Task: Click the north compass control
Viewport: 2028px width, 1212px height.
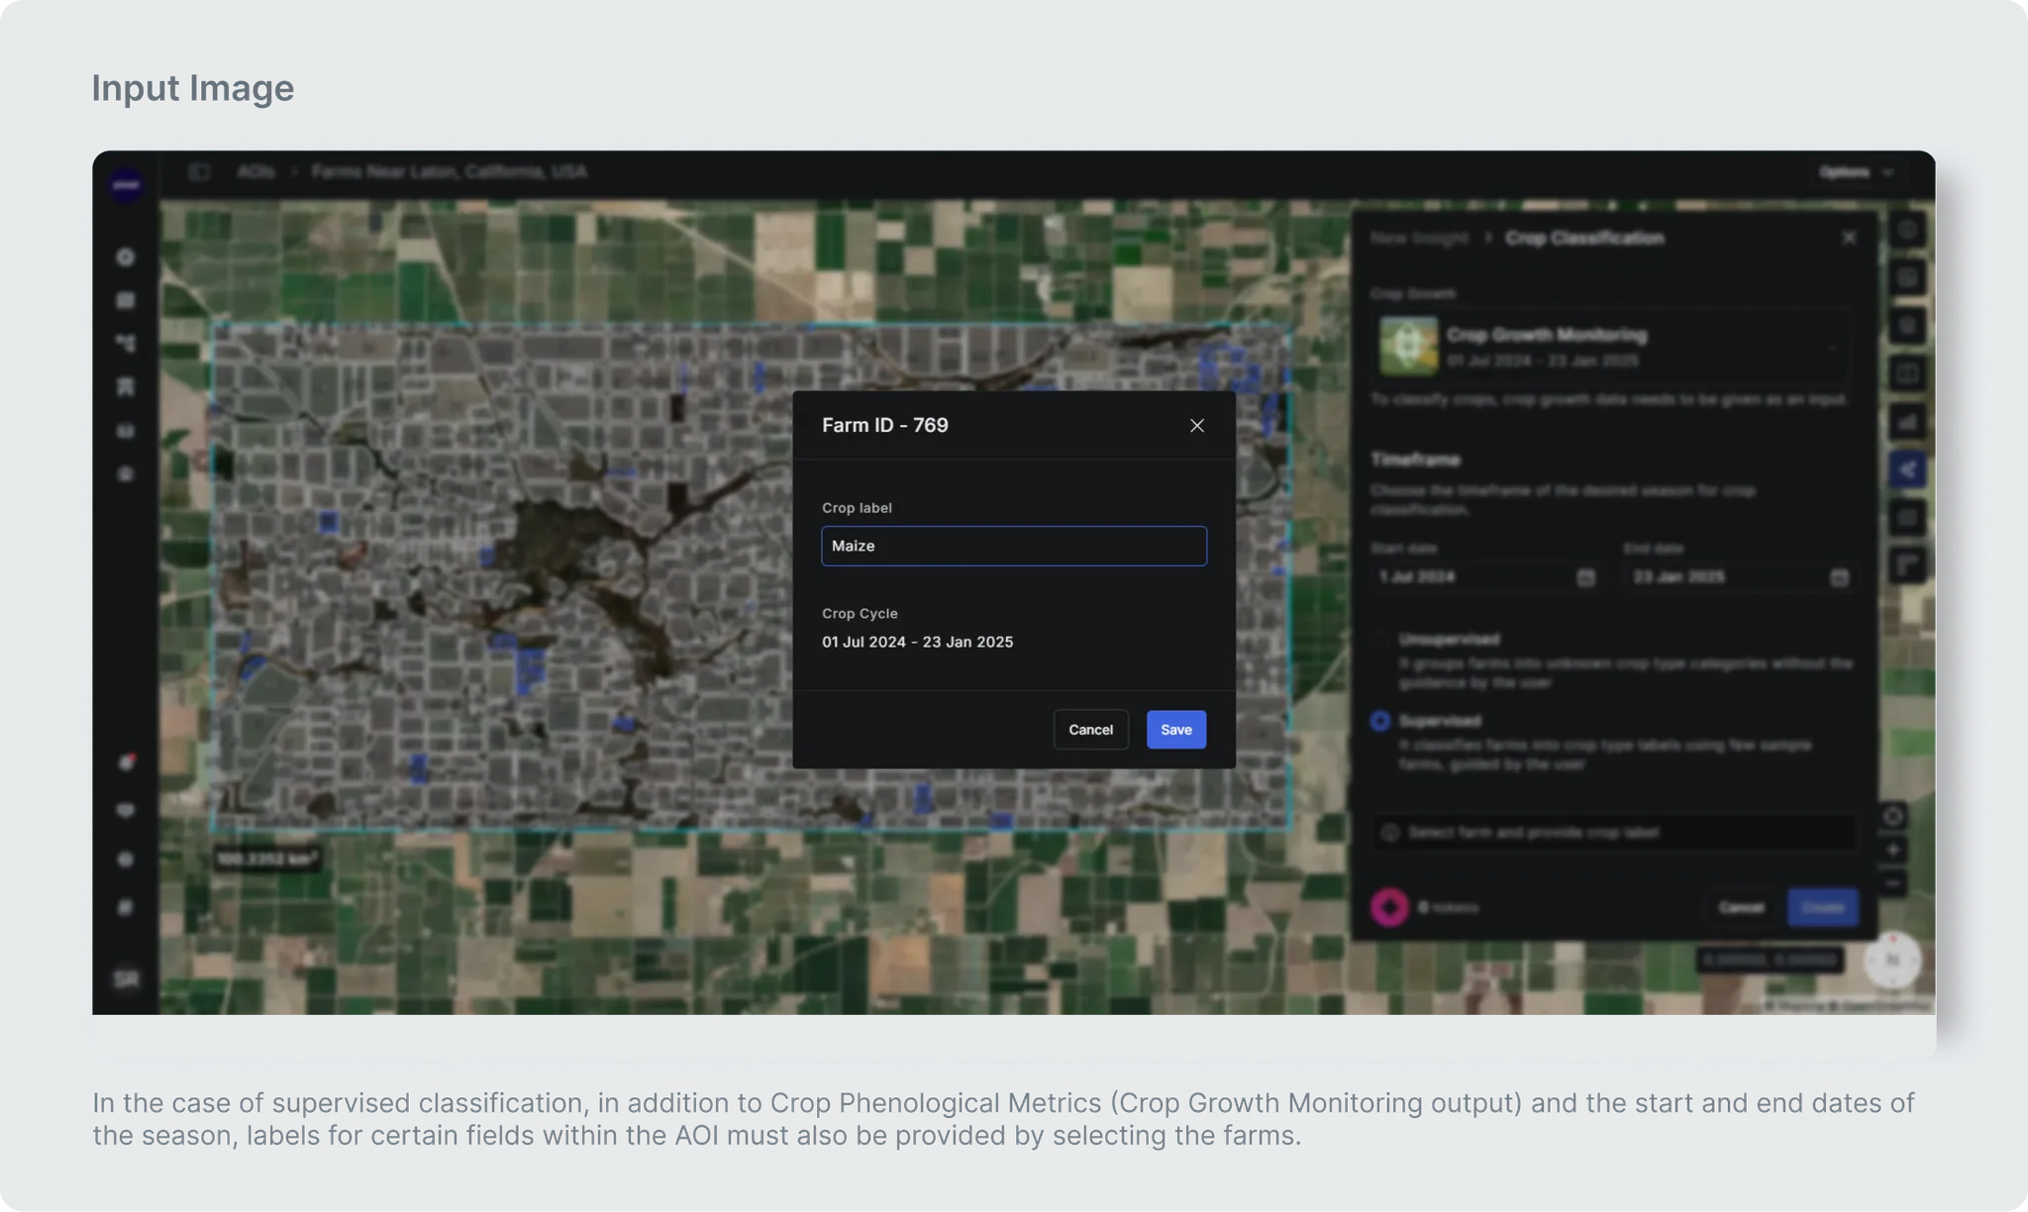Action: (x=1892, y=959)
